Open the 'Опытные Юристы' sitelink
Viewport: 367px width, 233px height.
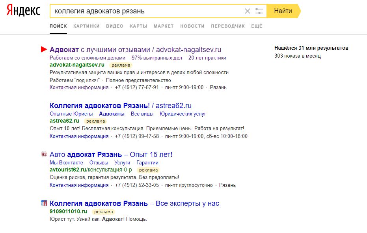point(71,114)
